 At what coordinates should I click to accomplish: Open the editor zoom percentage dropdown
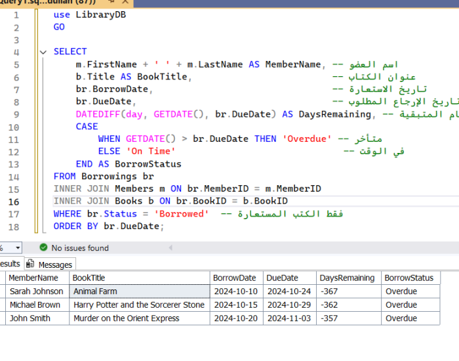click(17, 248)
